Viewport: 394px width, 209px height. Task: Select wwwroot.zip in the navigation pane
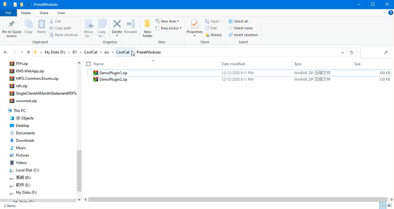point(26,101)
